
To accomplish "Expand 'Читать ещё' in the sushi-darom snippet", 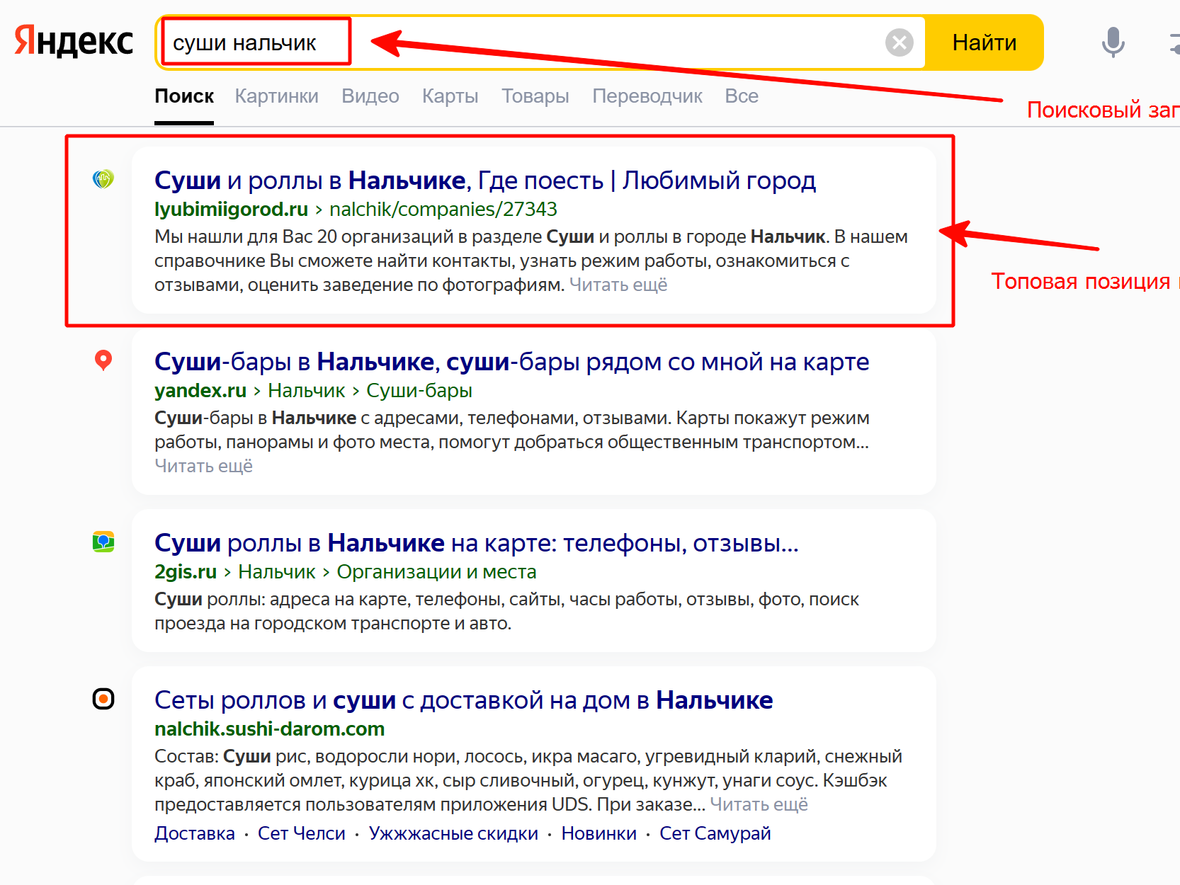I will (x=759, y=804).
